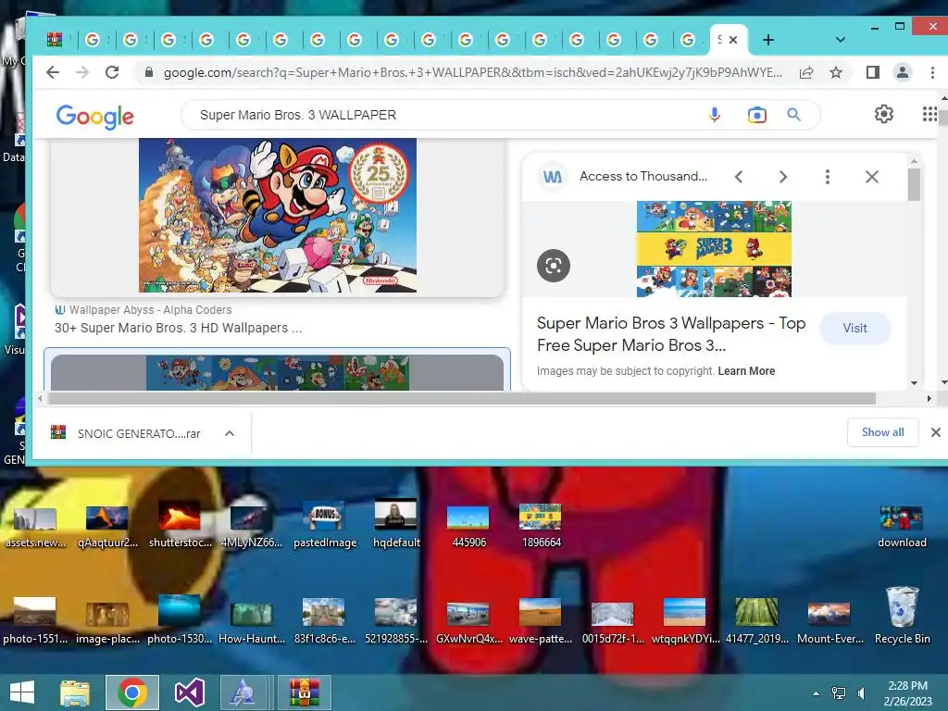Image resolution: width=948 pixels, height=711 pixels.
Task: Select the 41477_2019... desktop image
Action: tap(757, 623)
